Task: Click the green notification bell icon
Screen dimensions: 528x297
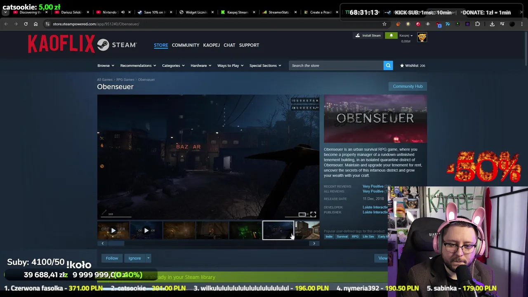Action: pos(391,35)
